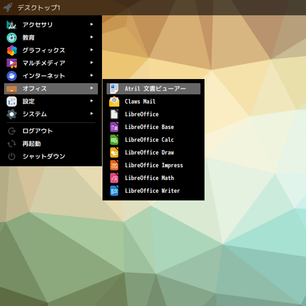This screenshot has height=306, width=306.
Task: Click the LibreOffice blank document icon
Action: coord(114,114)
